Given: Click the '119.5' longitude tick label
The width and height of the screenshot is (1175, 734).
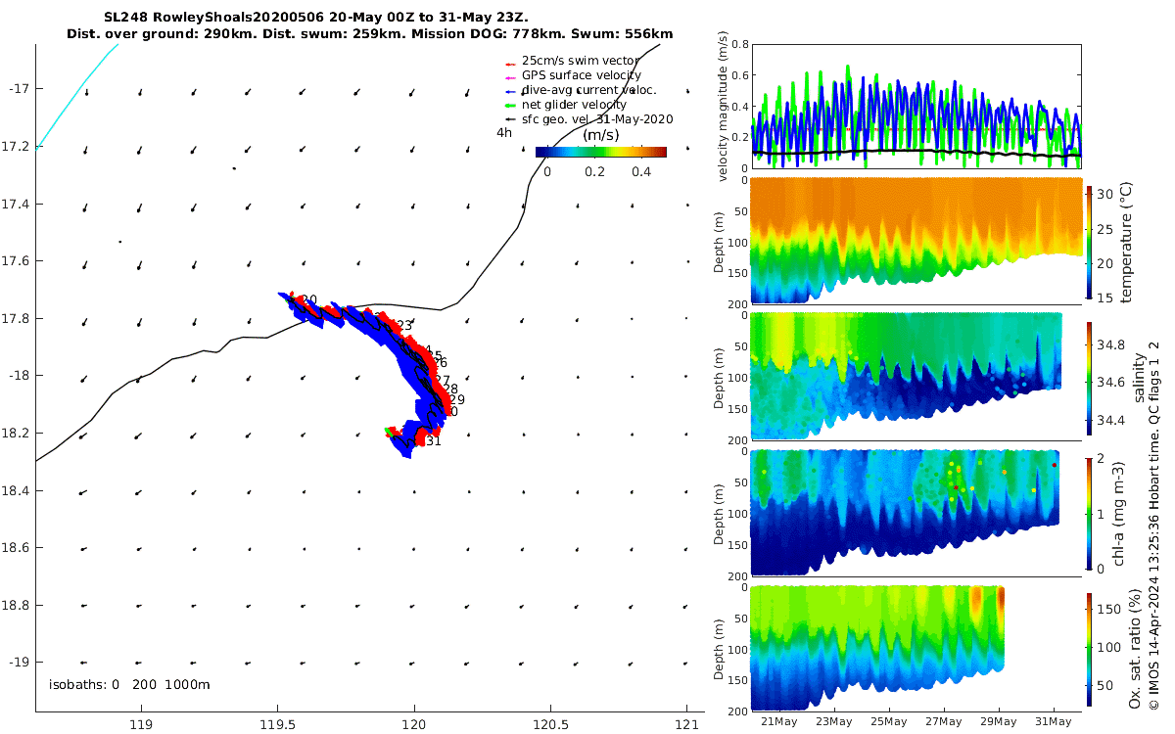Looking at the screenshot, I should (x=277, y=725).
